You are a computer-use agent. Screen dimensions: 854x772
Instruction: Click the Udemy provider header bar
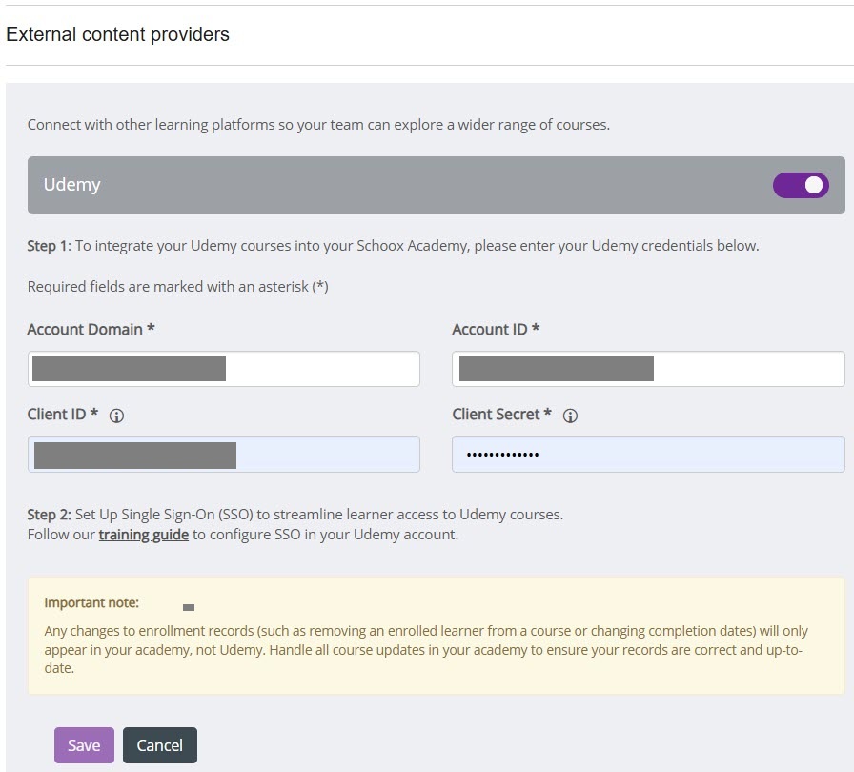pos(381,185)
